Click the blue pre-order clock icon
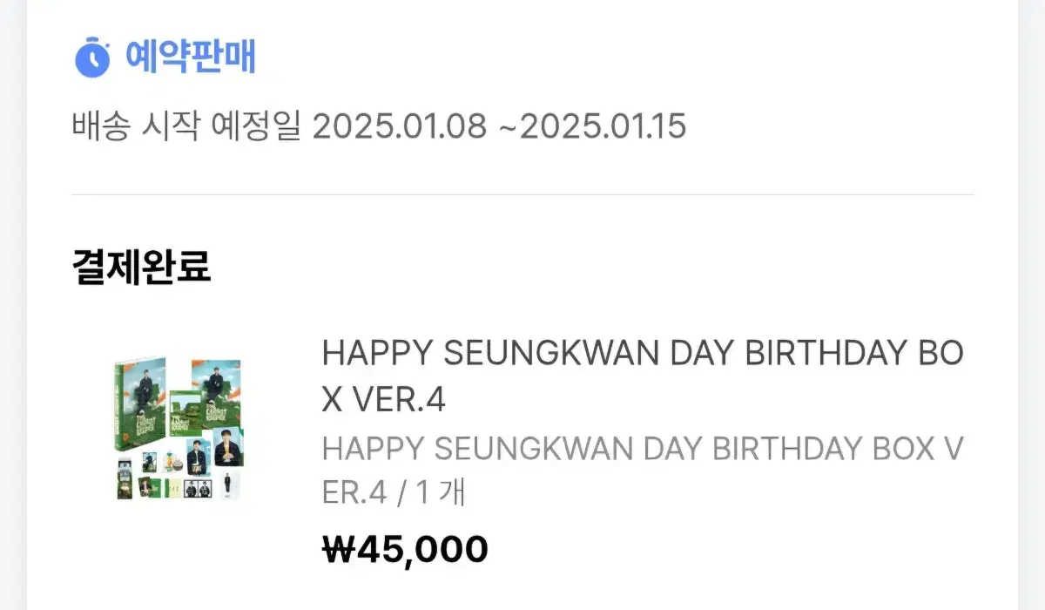This screenshot has width=1045, height=610. pos(91,58)
